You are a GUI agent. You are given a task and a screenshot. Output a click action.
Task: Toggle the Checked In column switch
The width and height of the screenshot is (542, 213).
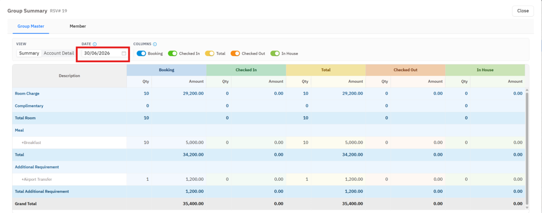172,53
